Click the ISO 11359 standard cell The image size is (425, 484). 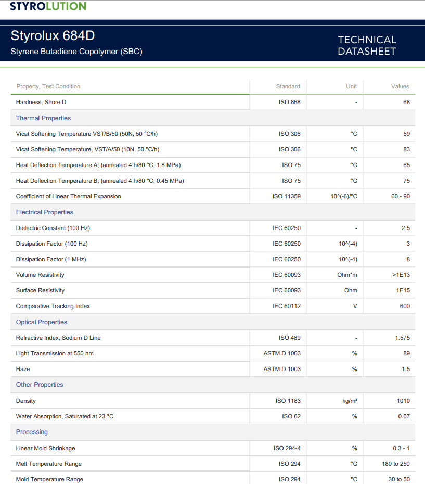click(286, 196)
